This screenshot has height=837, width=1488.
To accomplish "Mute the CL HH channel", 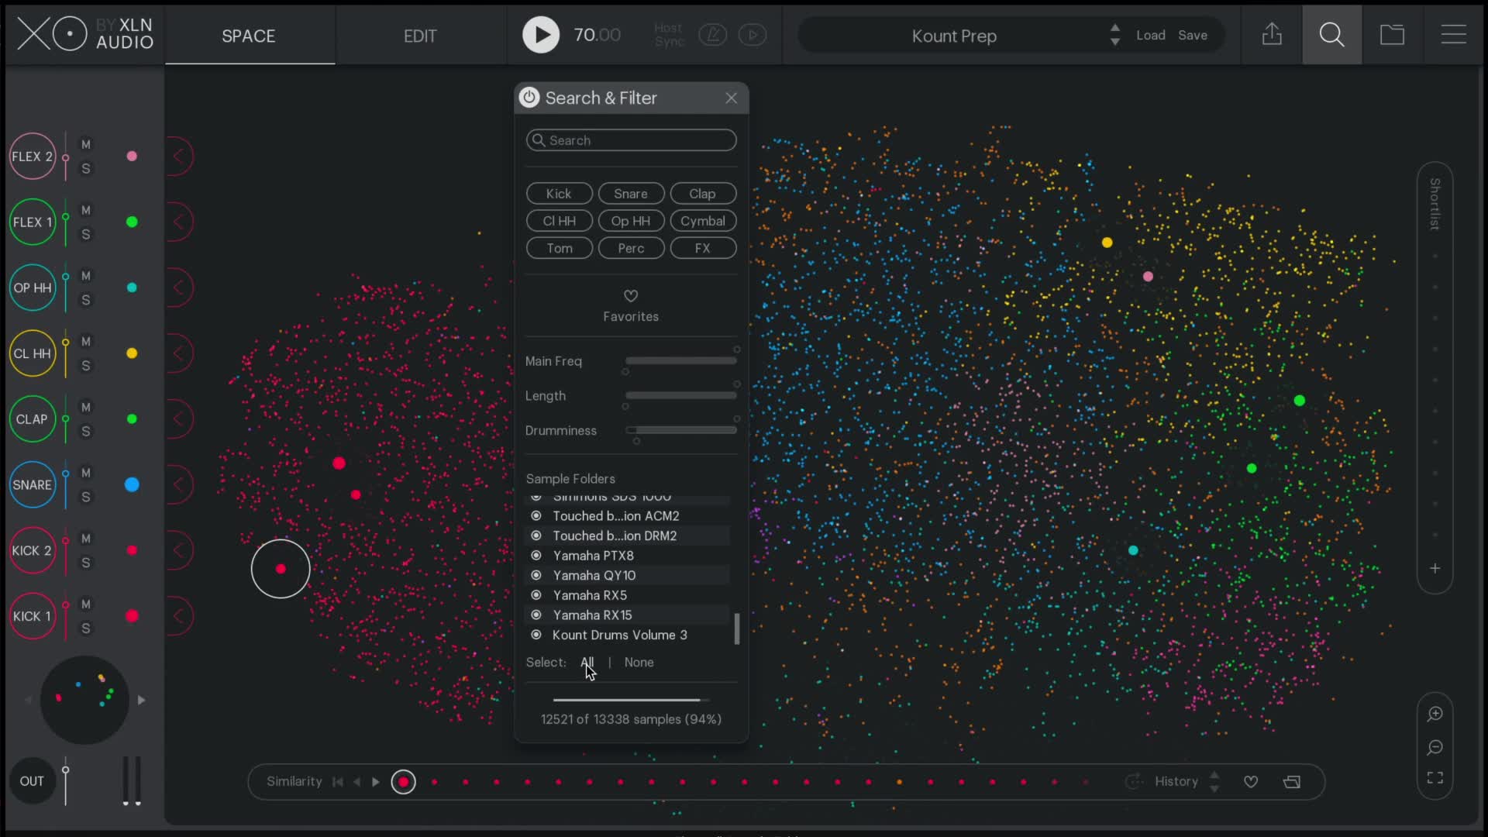I will click(x=86, y=341).
